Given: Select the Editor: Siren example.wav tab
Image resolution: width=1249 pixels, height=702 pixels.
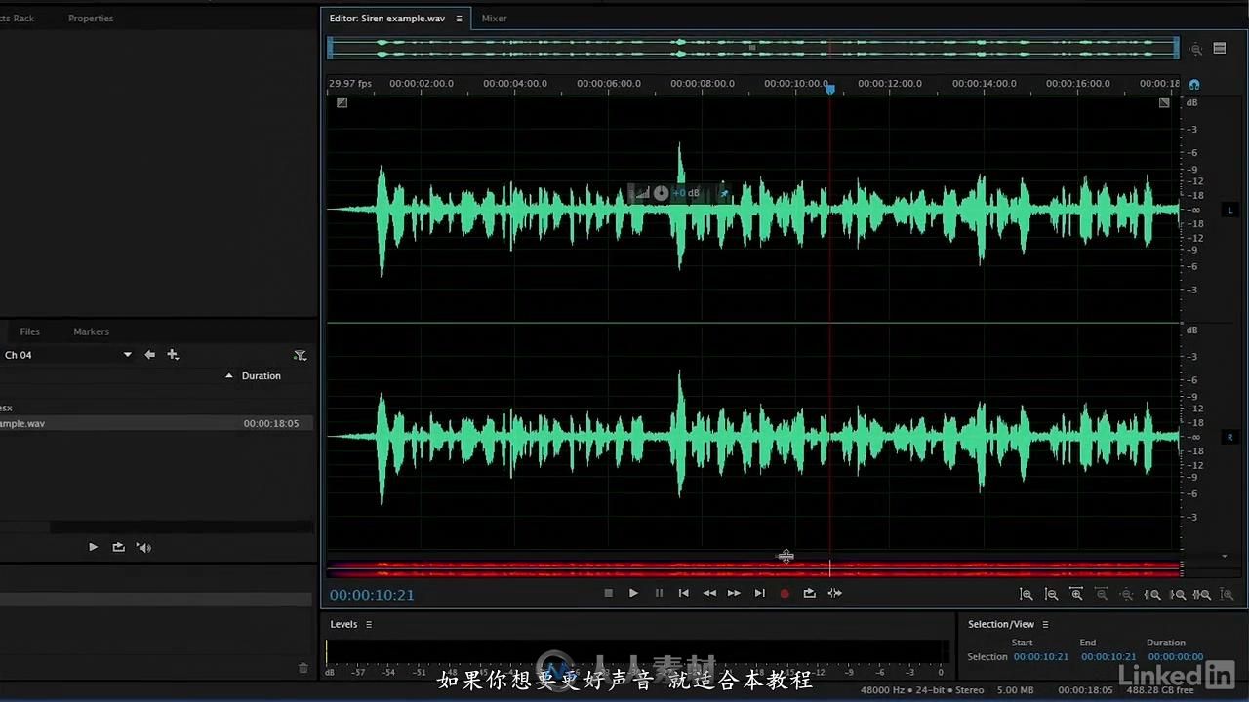Looking at the screenshot, I should 386,19.
